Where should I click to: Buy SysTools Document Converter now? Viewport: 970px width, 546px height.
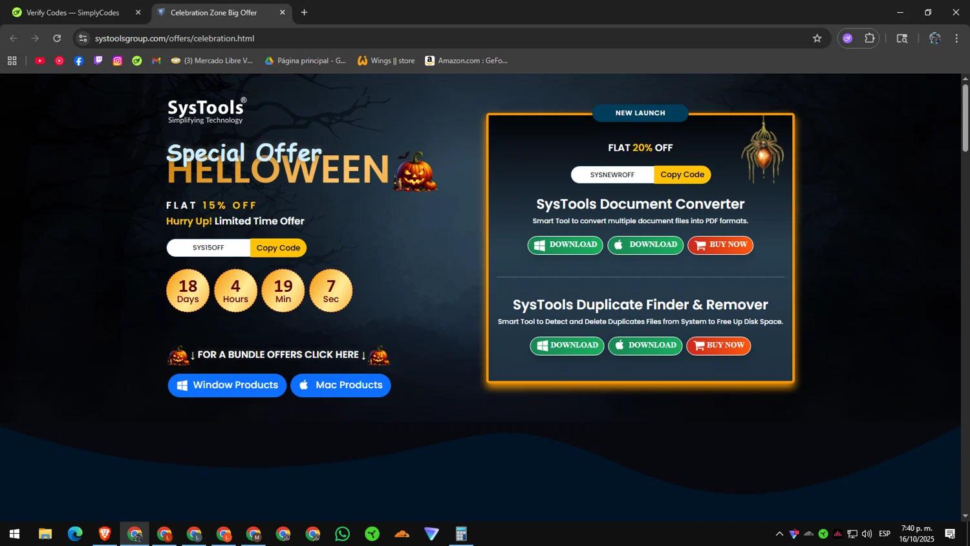coord(720,245)
